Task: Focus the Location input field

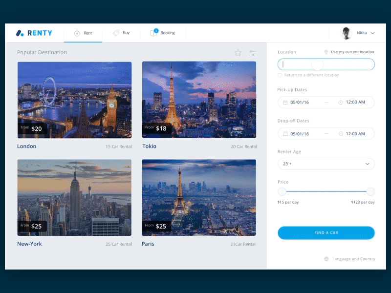Action: click(x=326, y=64)
